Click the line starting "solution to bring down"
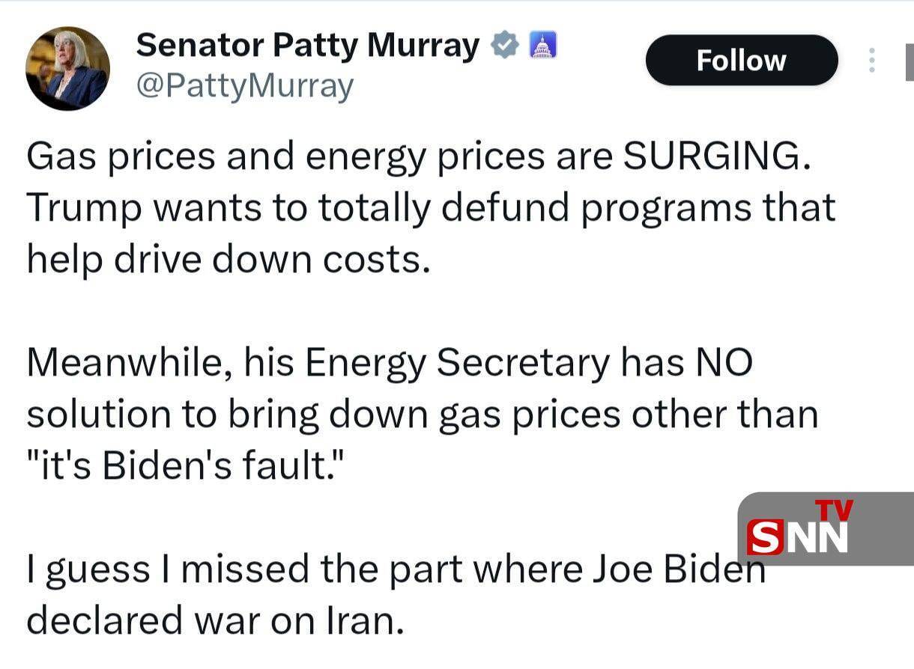914x669 pixels. (x=422, y=415)
